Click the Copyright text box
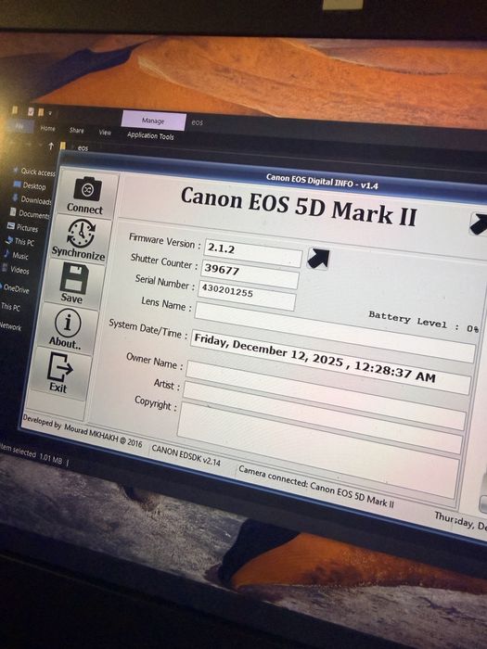 tap(318, 451)
